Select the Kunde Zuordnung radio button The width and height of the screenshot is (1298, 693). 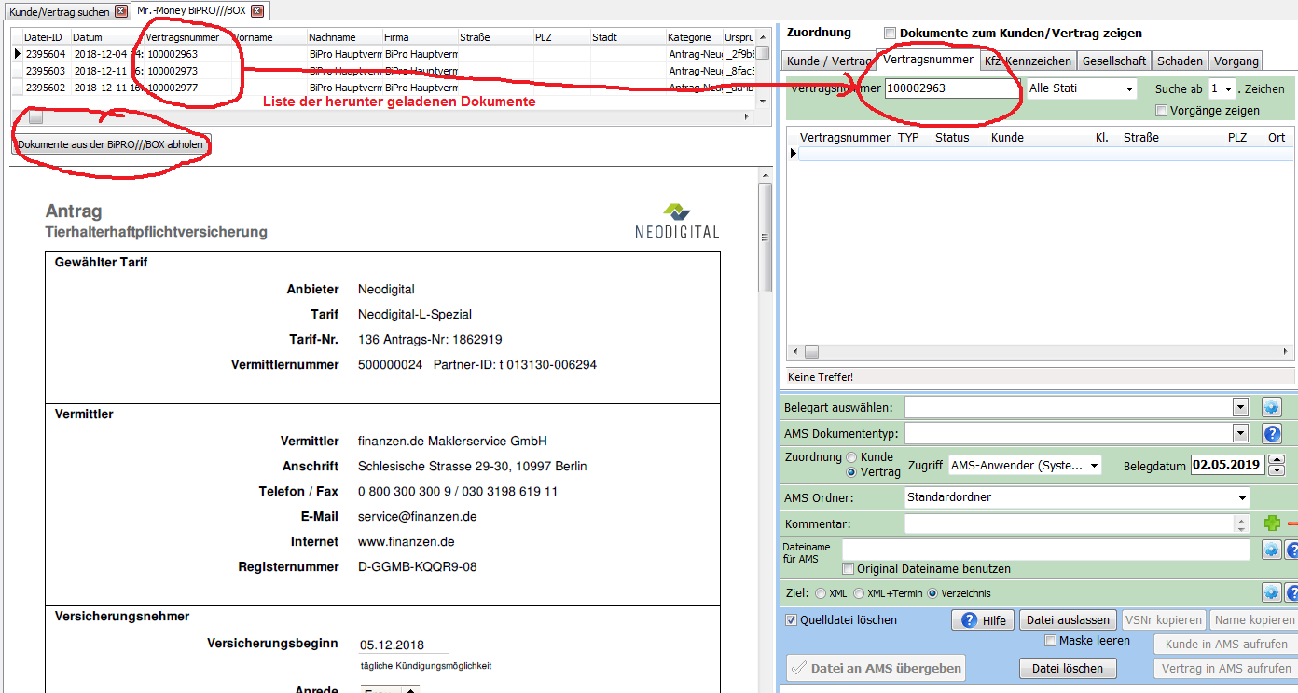(x=850, y=457)
